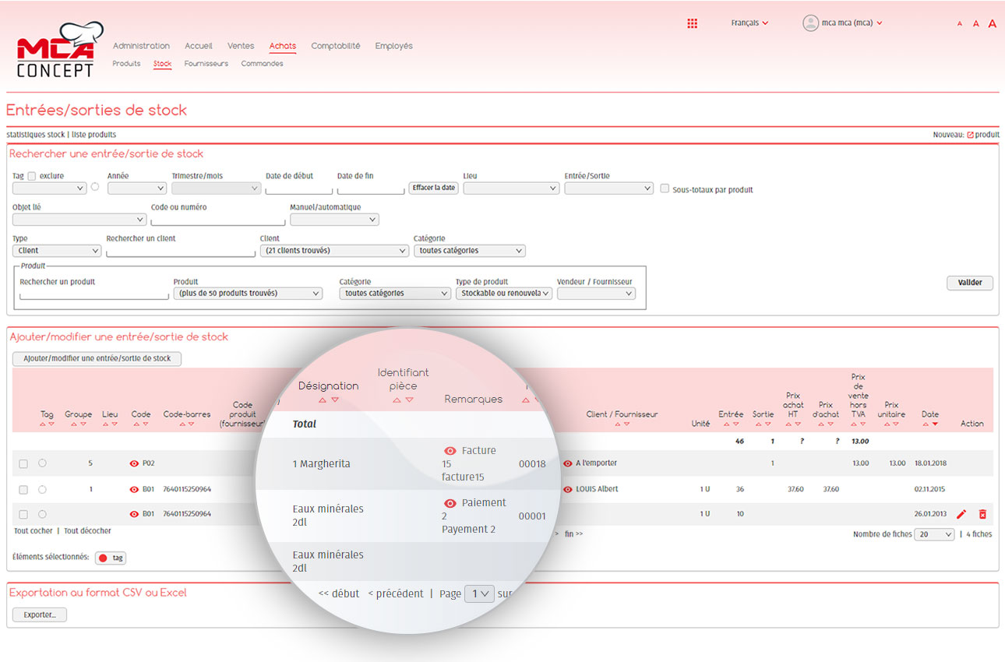Open the Français language dropdown

click(749, 23)
